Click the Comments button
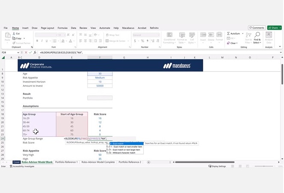The image size is (284, 193). click(x=257, y=28)
